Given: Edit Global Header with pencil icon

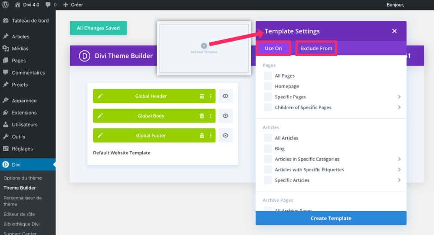Looking at the screenshot, I should click(100, 96).
